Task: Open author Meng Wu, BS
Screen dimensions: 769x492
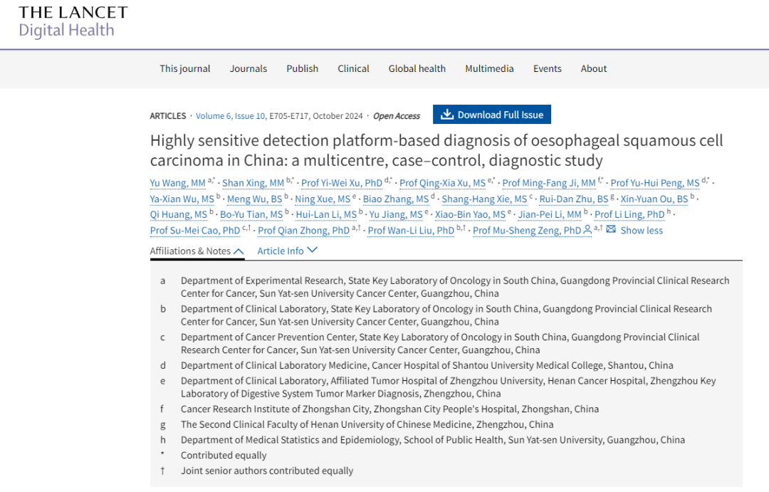Action: [x=254, y=199]
